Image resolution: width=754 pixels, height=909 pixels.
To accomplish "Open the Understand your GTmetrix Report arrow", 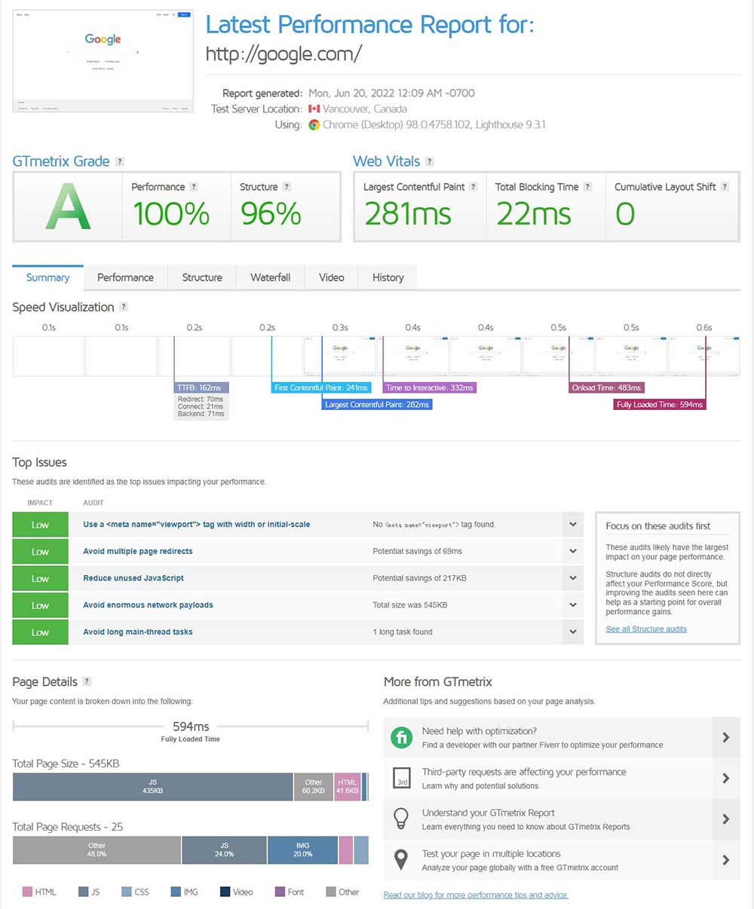I will pos(726,819).
